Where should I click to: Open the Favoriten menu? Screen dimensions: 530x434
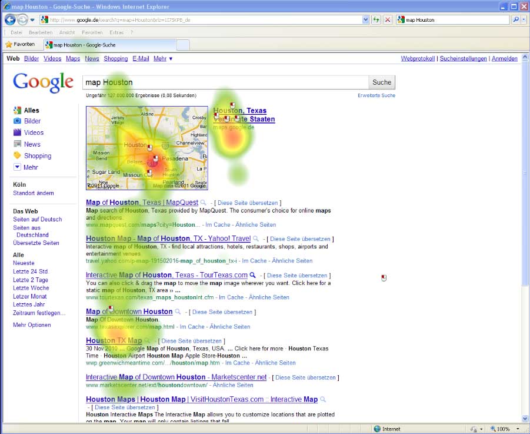click(92, 32)
